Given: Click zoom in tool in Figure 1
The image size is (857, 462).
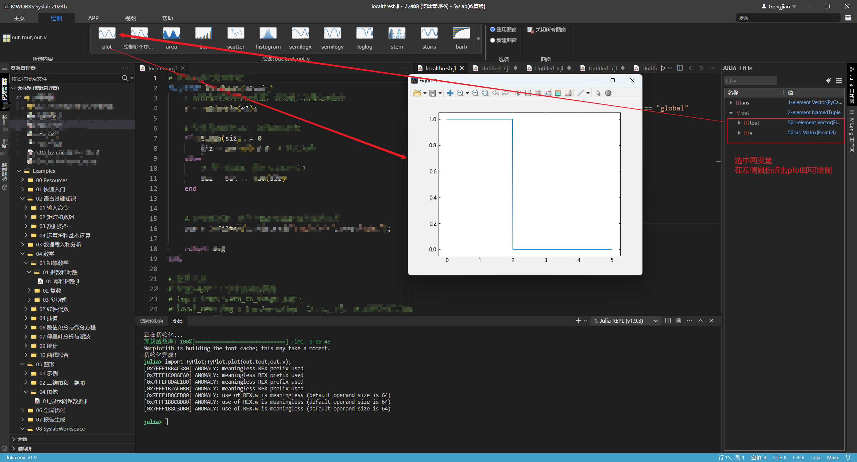Looking at the screenshot, I should 460,93.
